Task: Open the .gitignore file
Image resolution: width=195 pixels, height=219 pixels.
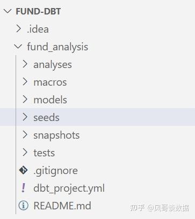Action: coord(55,171)
